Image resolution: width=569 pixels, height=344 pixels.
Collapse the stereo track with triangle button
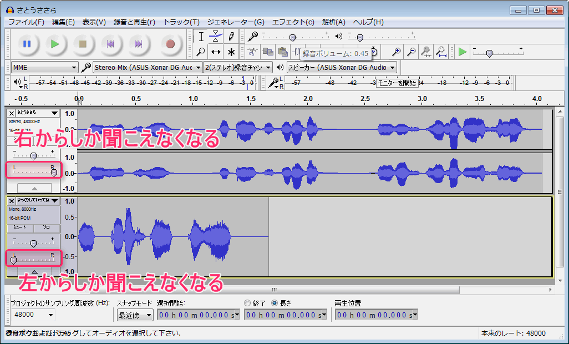click(34, 188)
